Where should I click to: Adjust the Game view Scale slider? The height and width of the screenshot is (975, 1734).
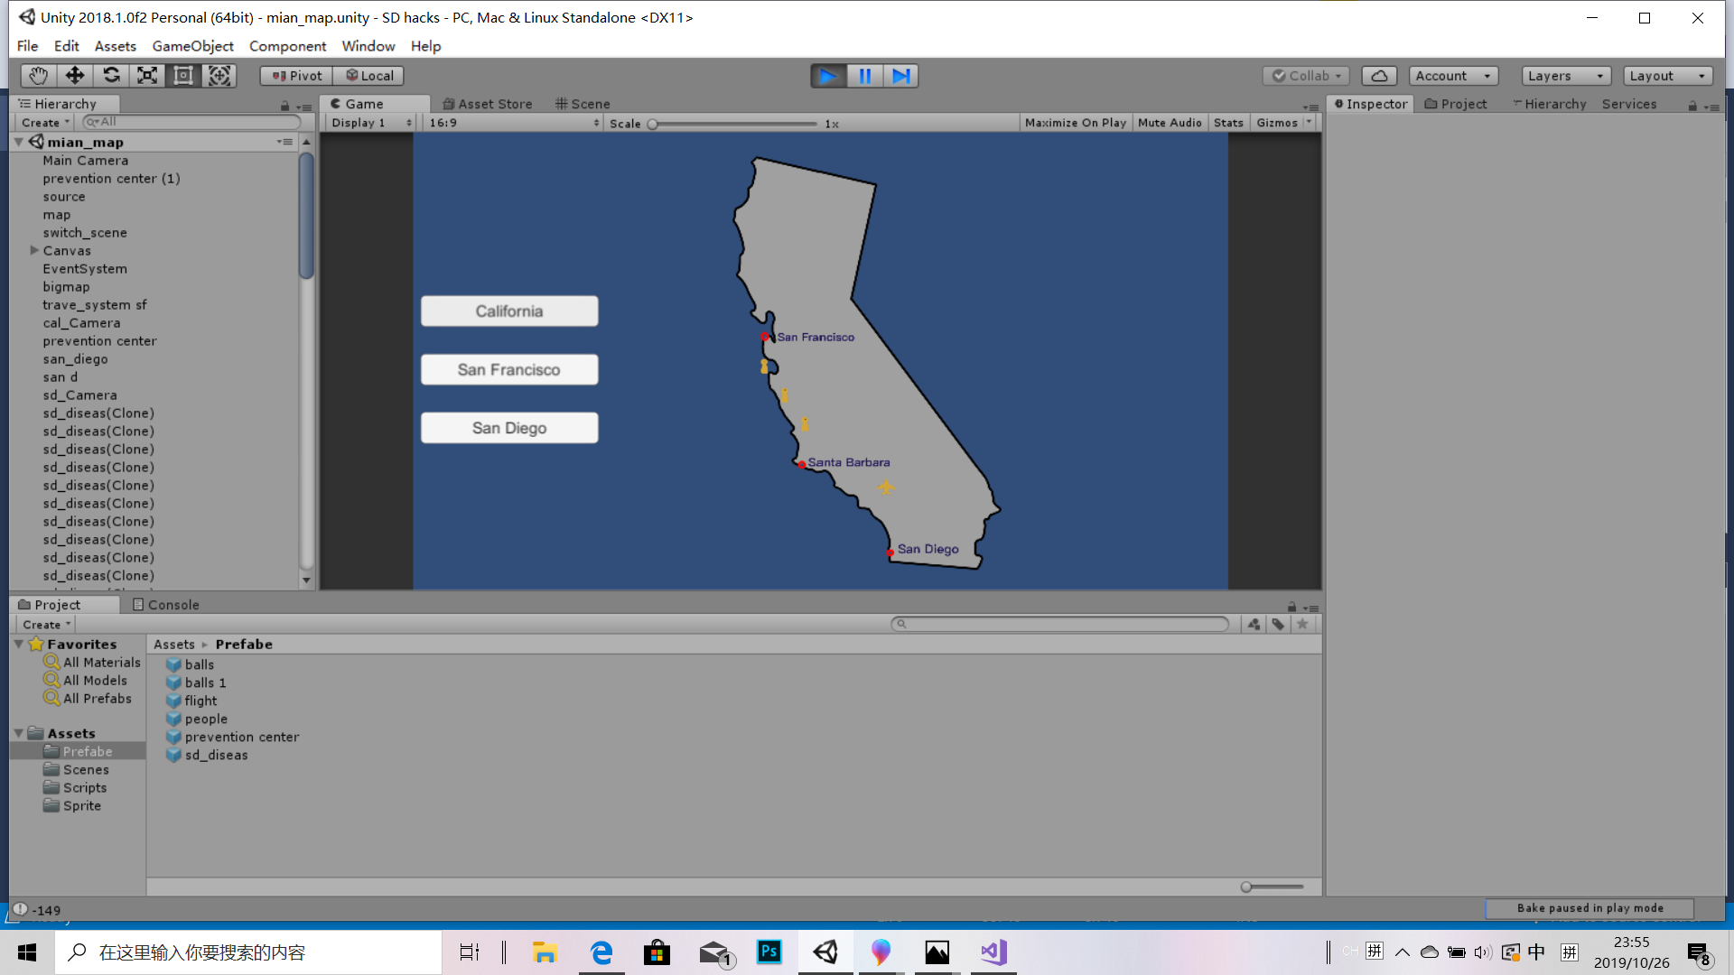pos(652,124)
